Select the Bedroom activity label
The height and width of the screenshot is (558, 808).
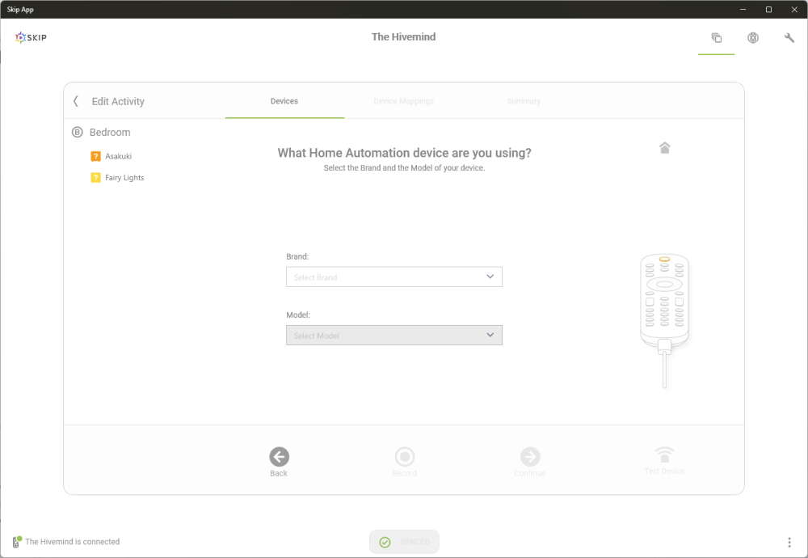(x=110, y=132)
